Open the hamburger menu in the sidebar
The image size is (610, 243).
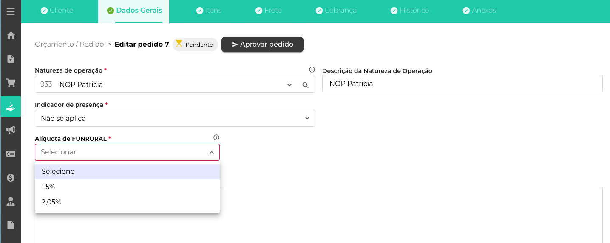11,11
